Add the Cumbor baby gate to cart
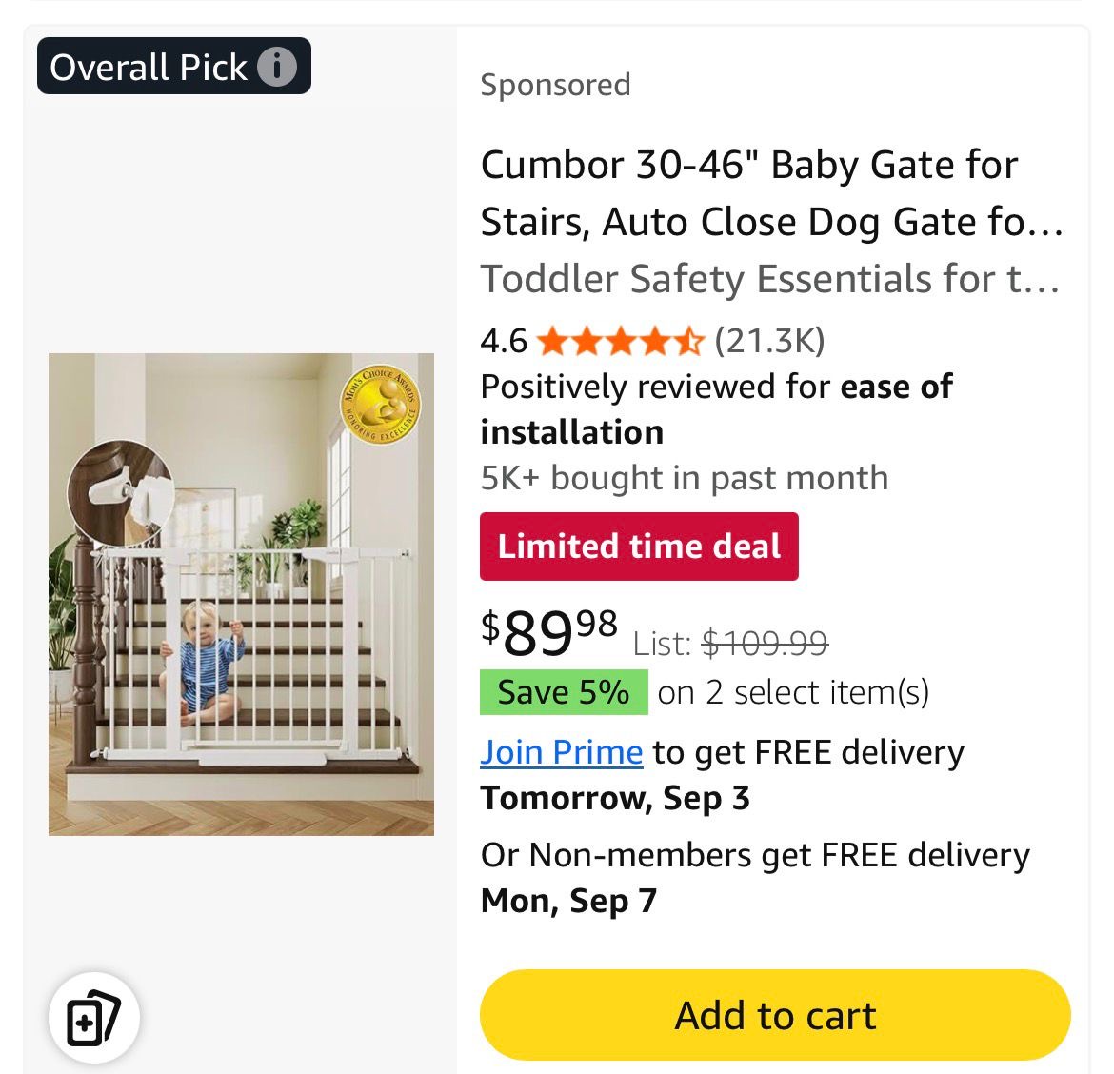This screenshot has height=1074, width=1114. tap(775, 1015)
